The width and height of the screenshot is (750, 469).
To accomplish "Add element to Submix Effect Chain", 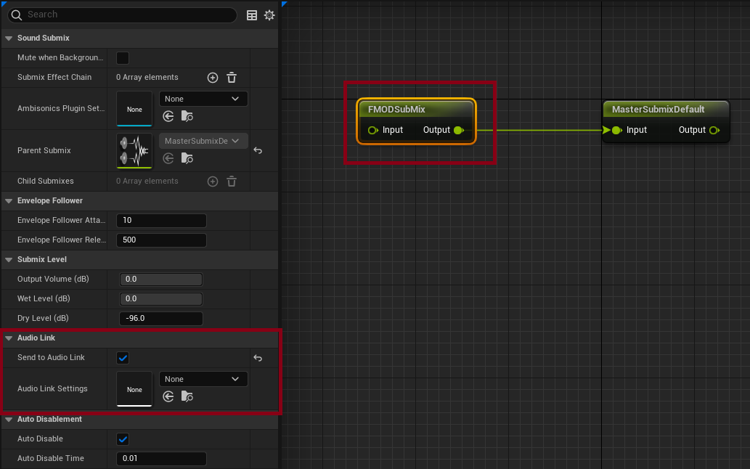I will coord(213,78).
